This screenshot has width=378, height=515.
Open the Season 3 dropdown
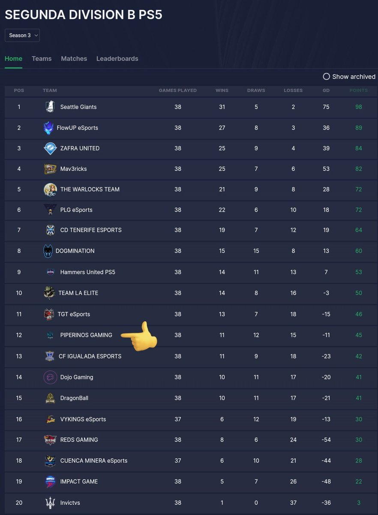coord(22,35)
